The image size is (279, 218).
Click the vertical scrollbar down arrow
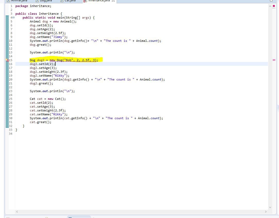[x=270, y=207]
